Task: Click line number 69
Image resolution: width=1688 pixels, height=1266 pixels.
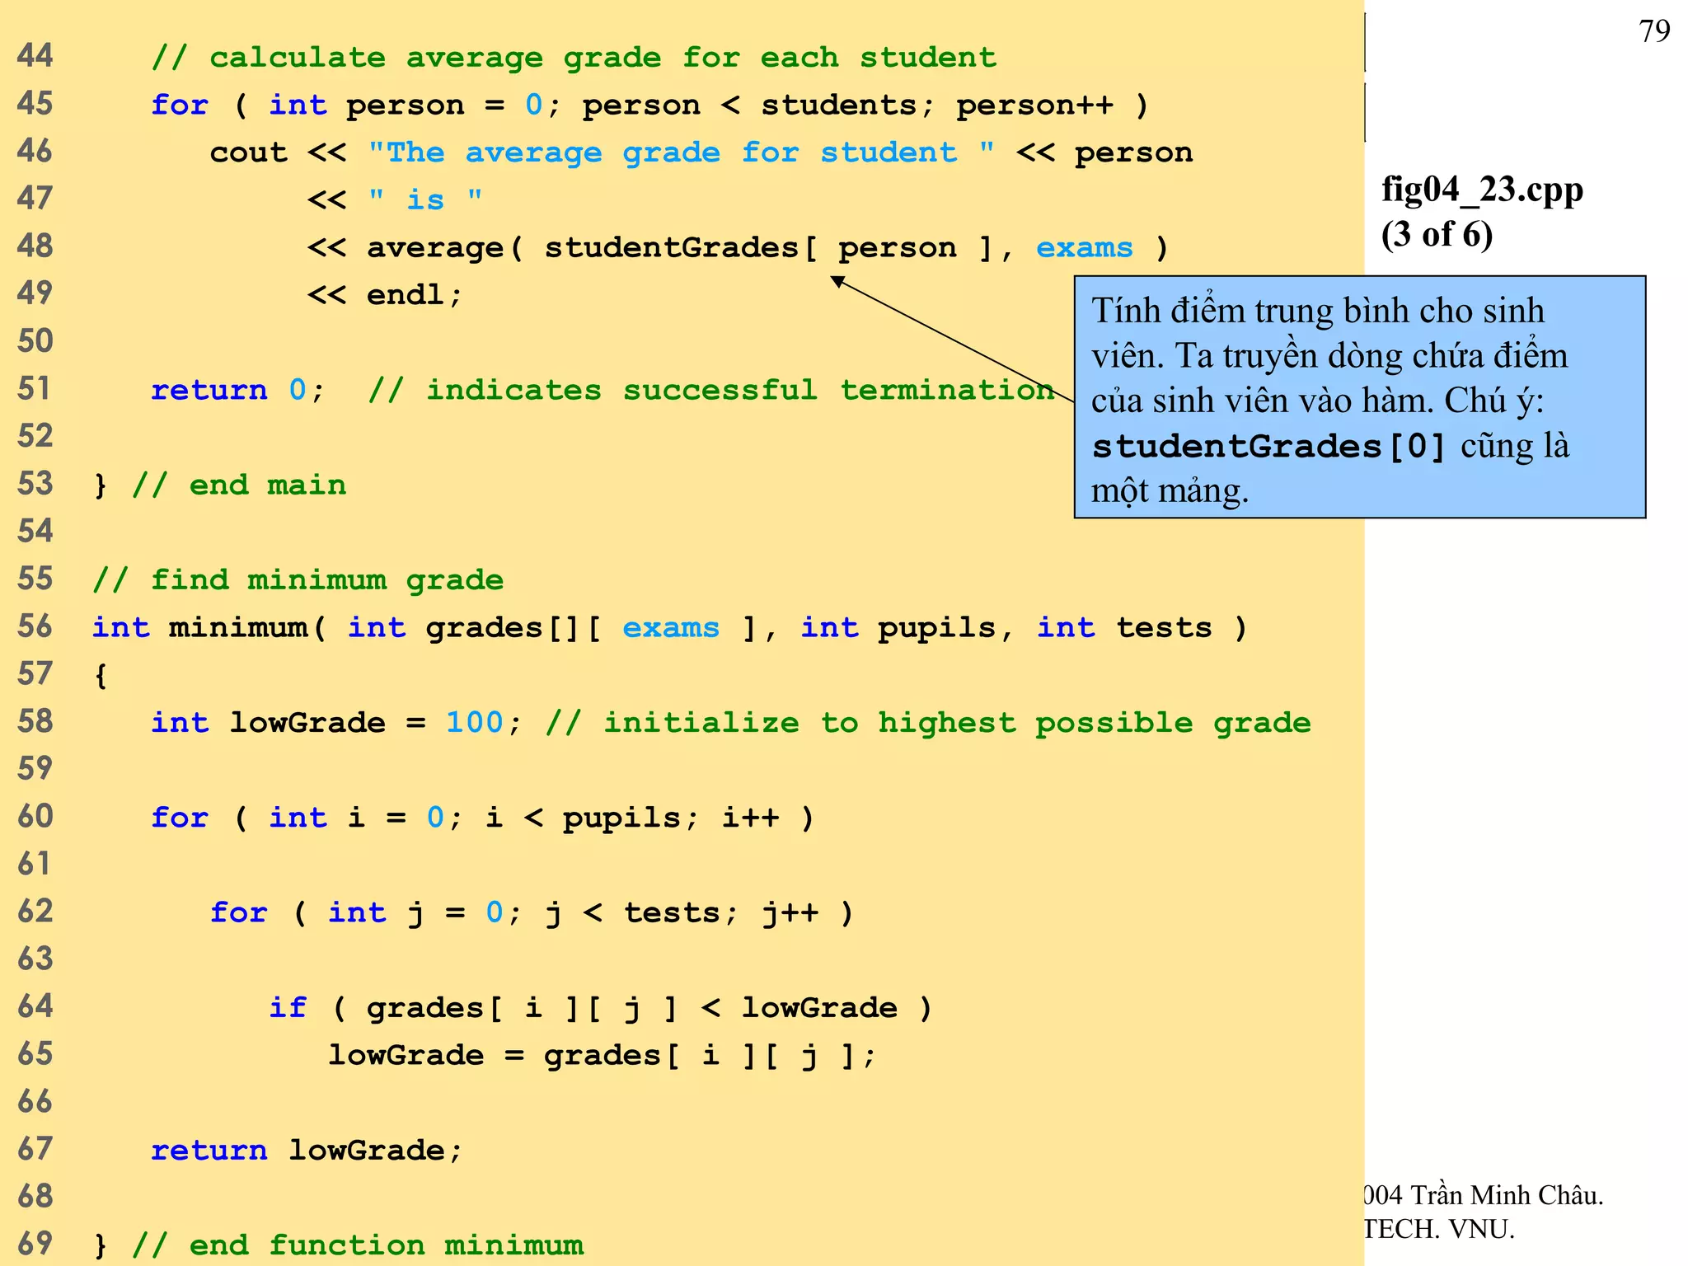Action: pos(35,1244)
